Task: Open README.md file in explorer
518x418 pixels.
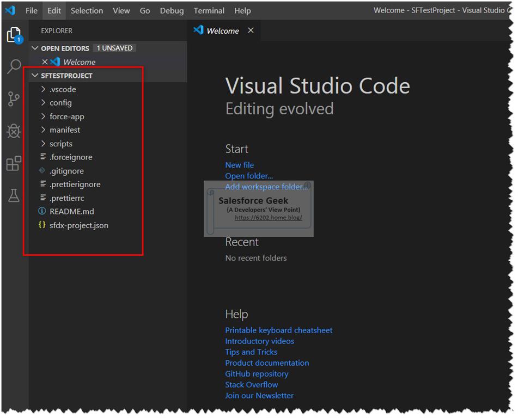Action: 72,211
